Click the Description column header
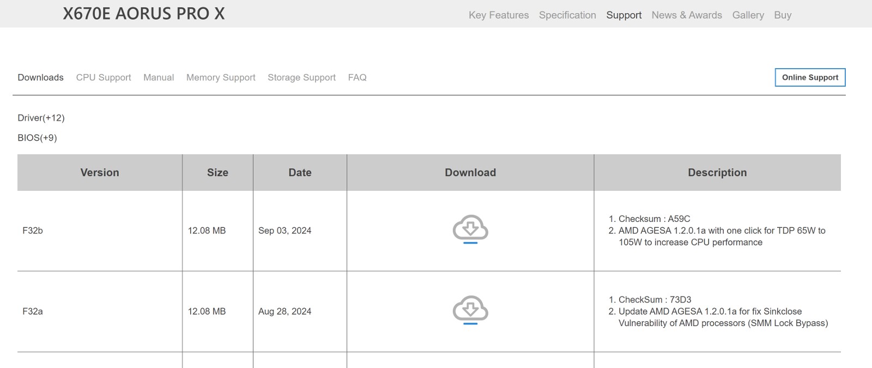872x368 pixels. [717, 172]
